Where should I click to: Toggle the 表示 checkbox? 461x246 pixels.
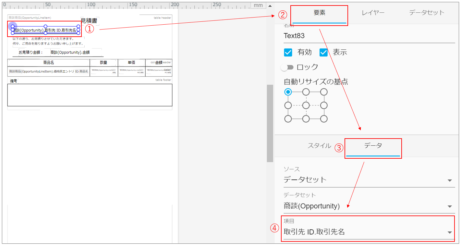coord(324,53)
